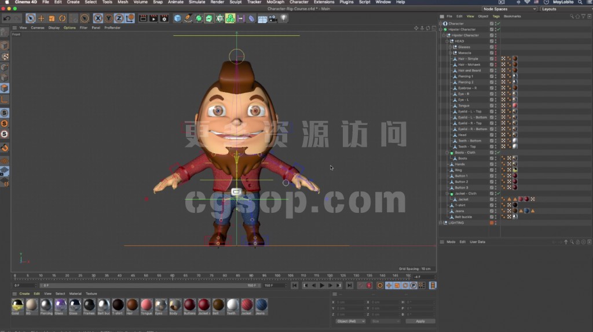Click frame 50 on timeline ruler
The image size is (593, 332).
(146, 276)
